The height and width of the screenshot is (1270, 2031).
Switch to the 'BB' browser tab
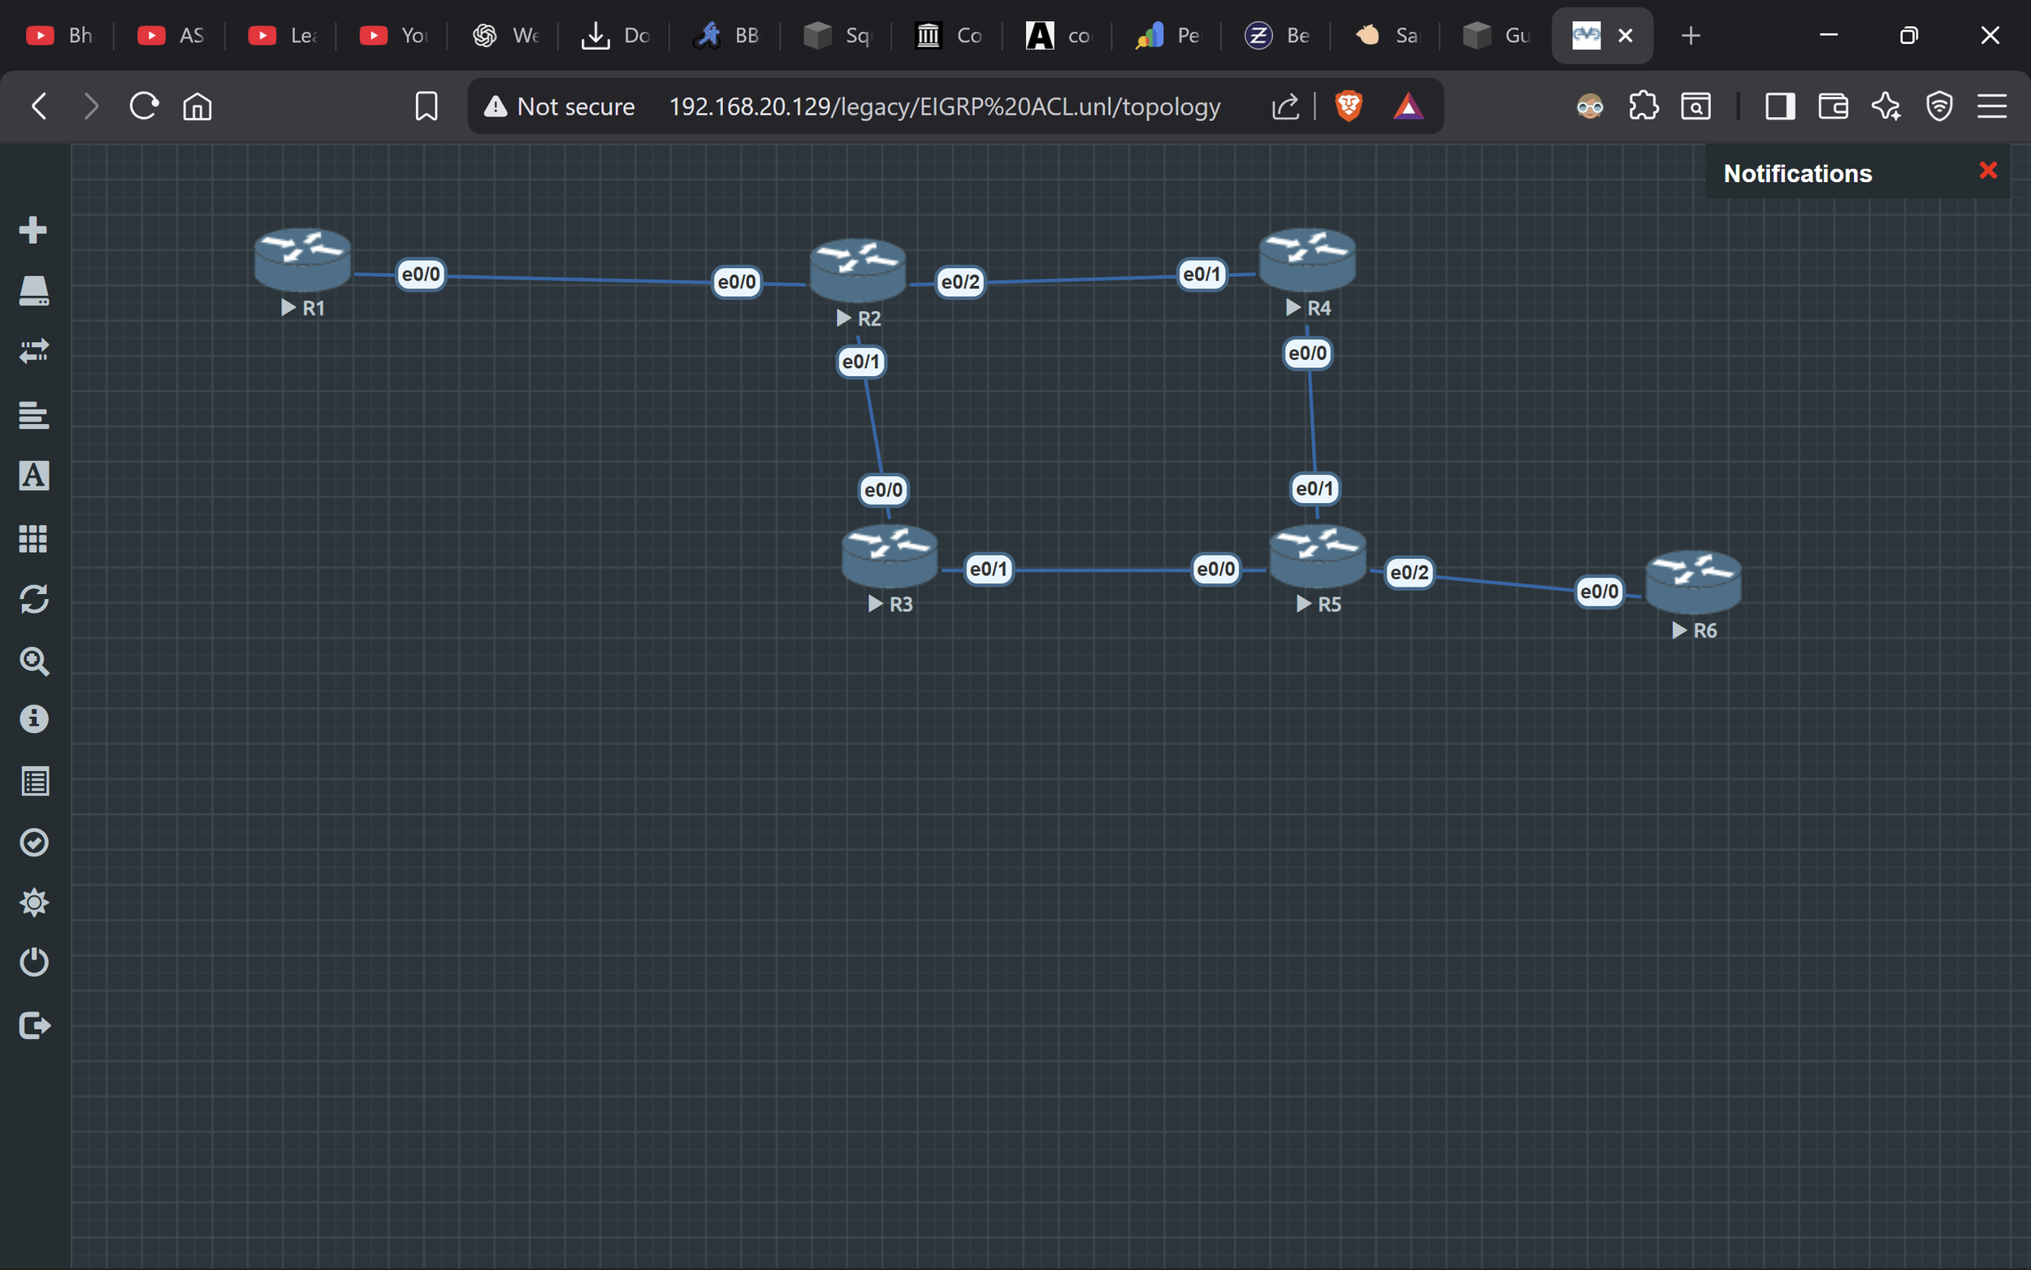725,35
